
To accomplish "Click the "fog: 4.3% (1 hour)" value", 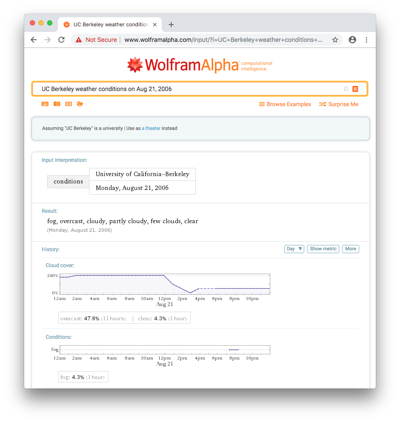I will point(83,377).
